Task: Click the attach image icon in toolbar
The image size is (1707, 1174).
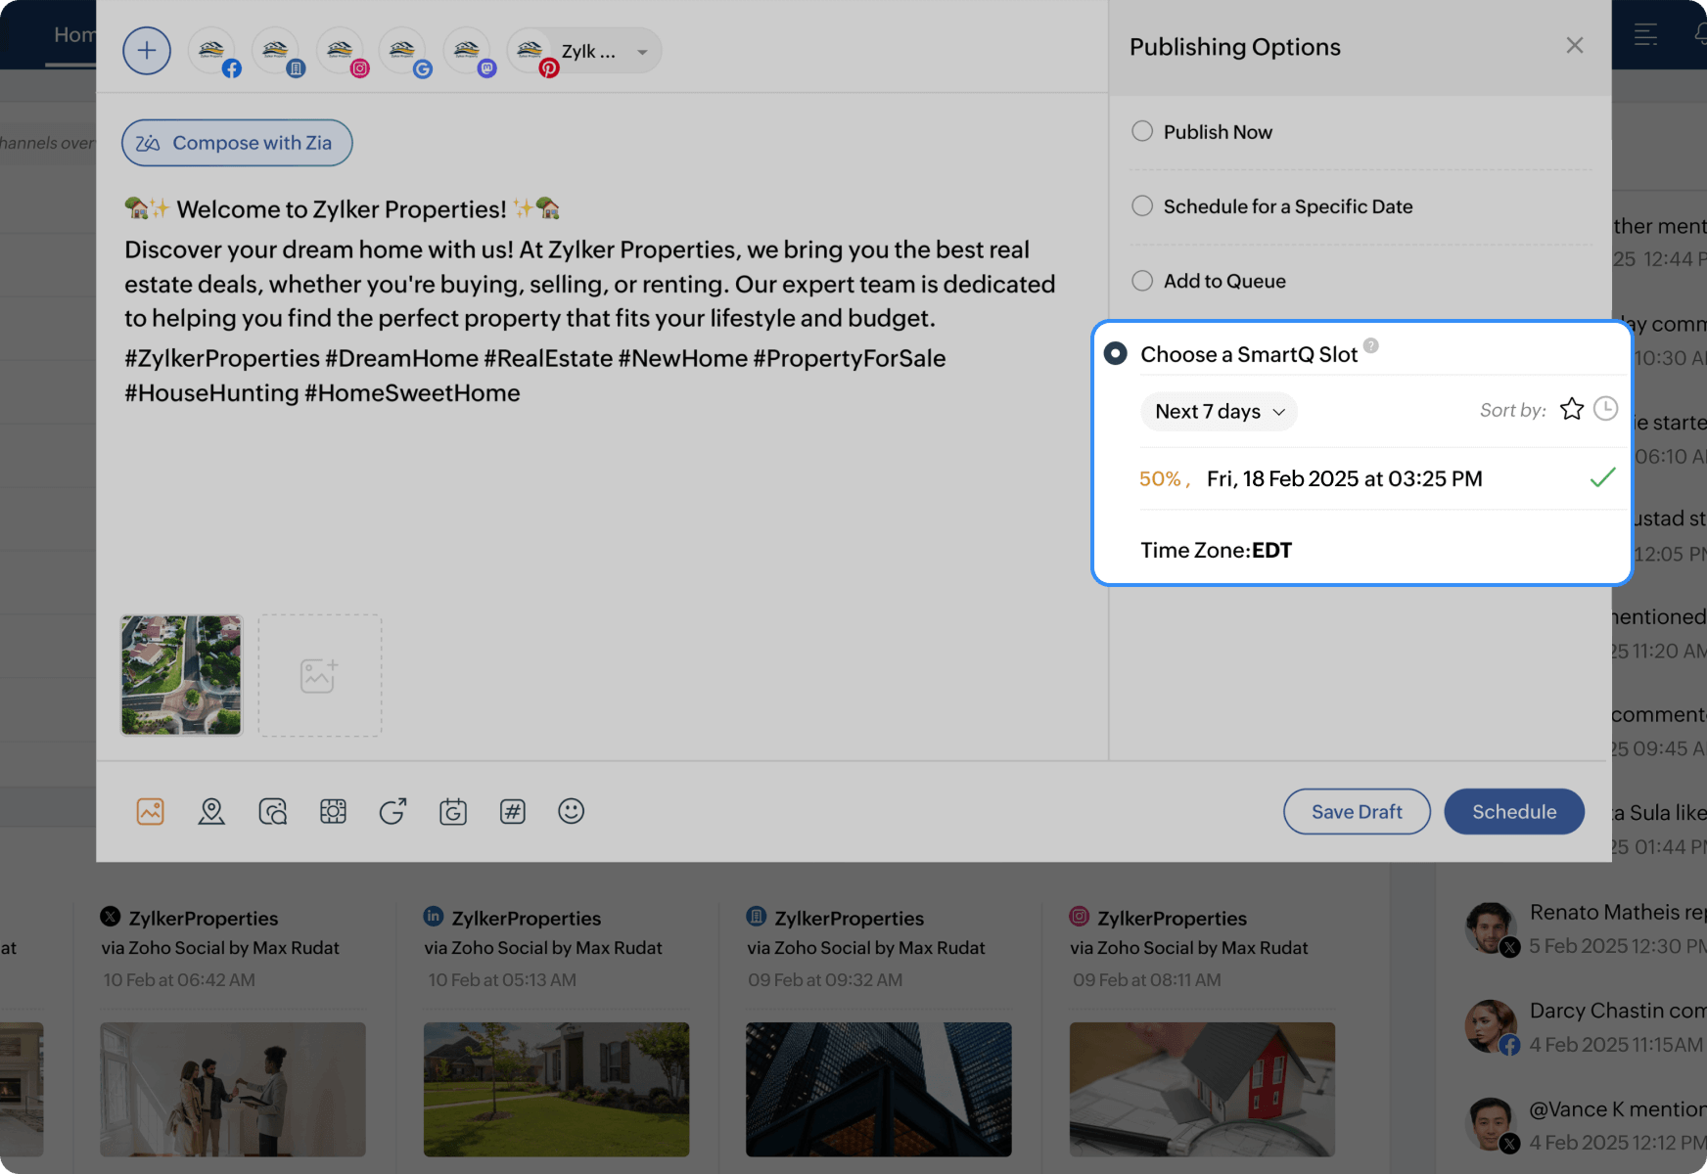Action: [x=150, y=811]
